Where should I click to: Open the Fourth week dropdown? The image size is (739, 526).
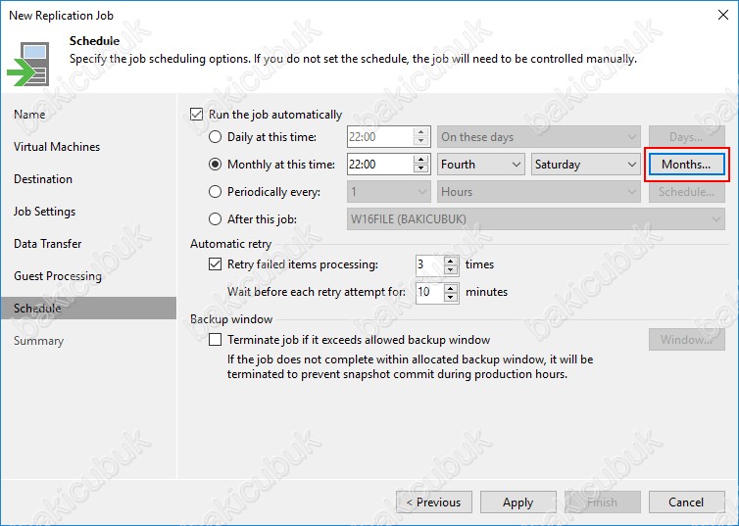coord(480,165)
